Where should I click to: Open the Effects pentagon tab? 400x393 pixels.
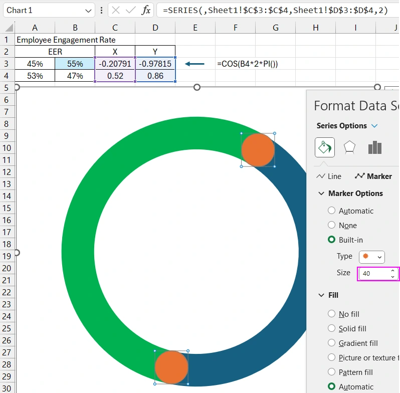(349, 147)
